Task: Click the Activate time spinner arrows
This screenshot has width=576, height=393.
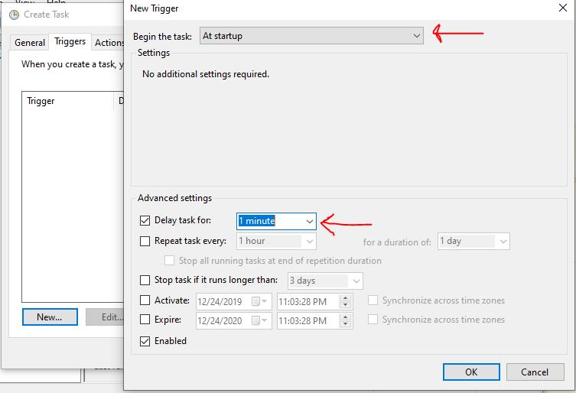Action: point(347,301)
